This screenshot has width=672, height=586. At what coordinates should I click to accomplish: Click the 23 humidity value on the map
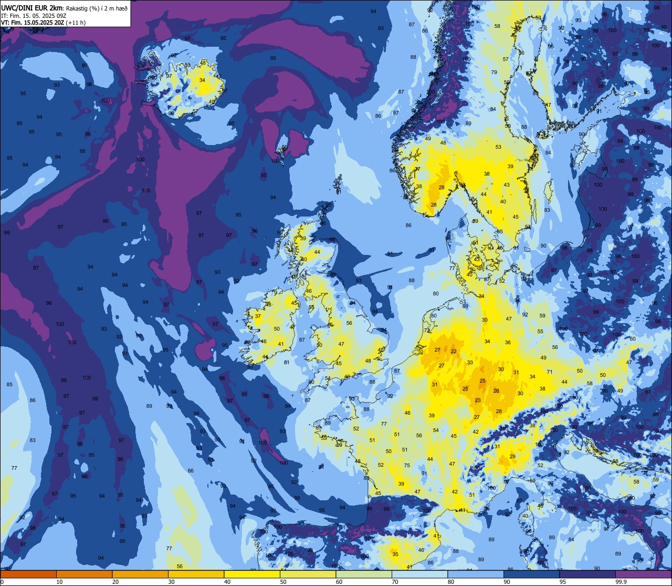pyautogui.click(x=478, y=400)
